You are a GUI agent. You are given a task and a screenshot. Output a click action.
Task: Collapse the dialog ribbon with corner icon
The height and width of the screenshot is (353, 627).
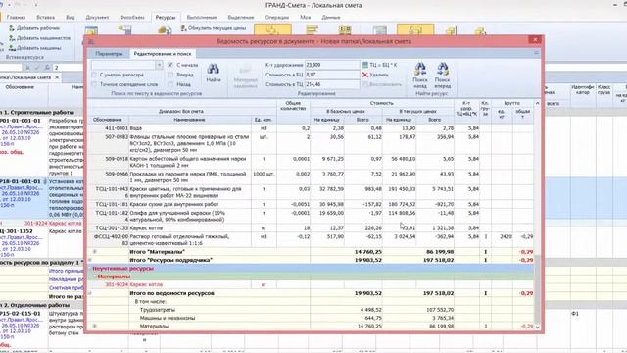[536, 52]
